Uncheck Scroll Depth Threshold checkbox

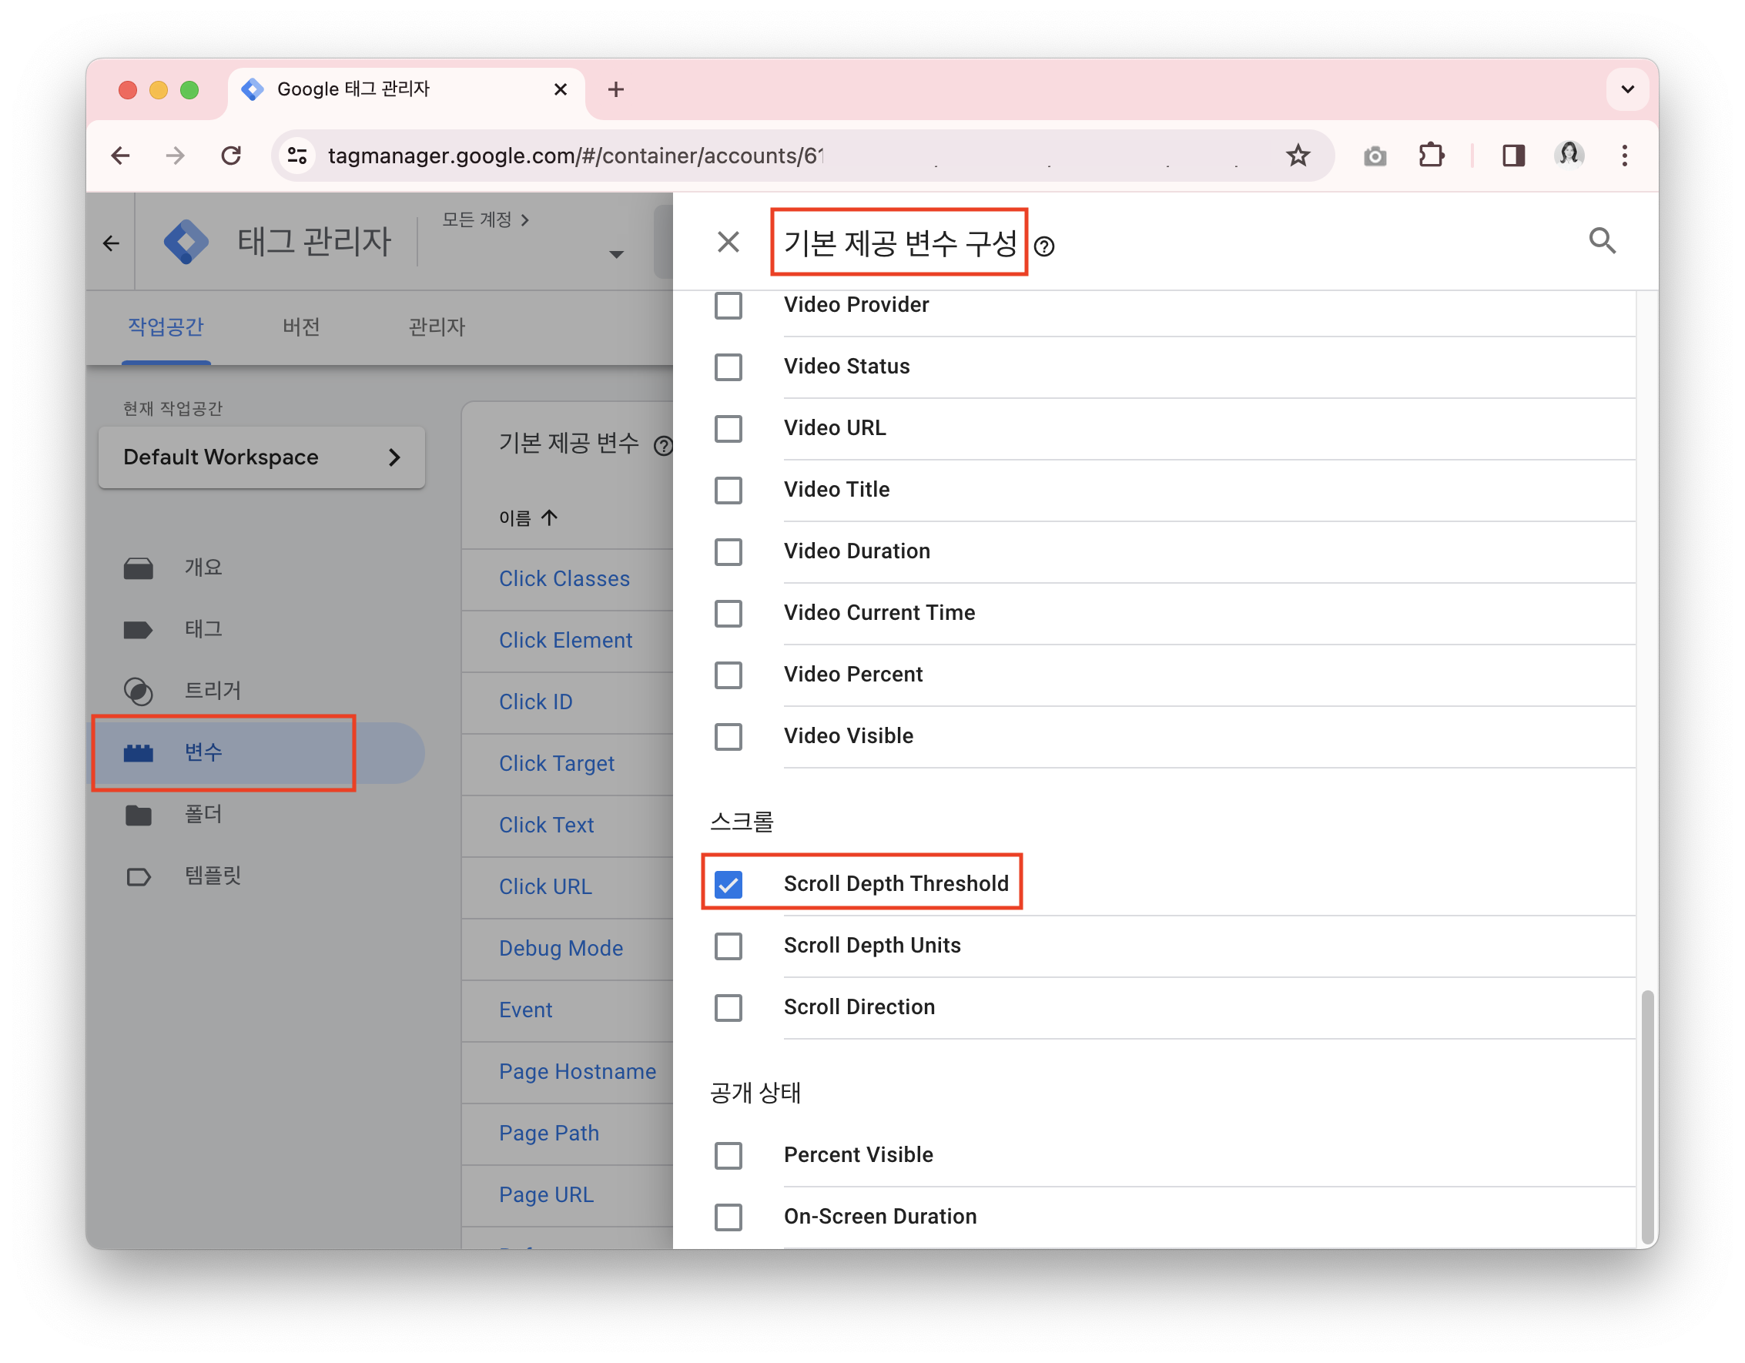(728, 883)
